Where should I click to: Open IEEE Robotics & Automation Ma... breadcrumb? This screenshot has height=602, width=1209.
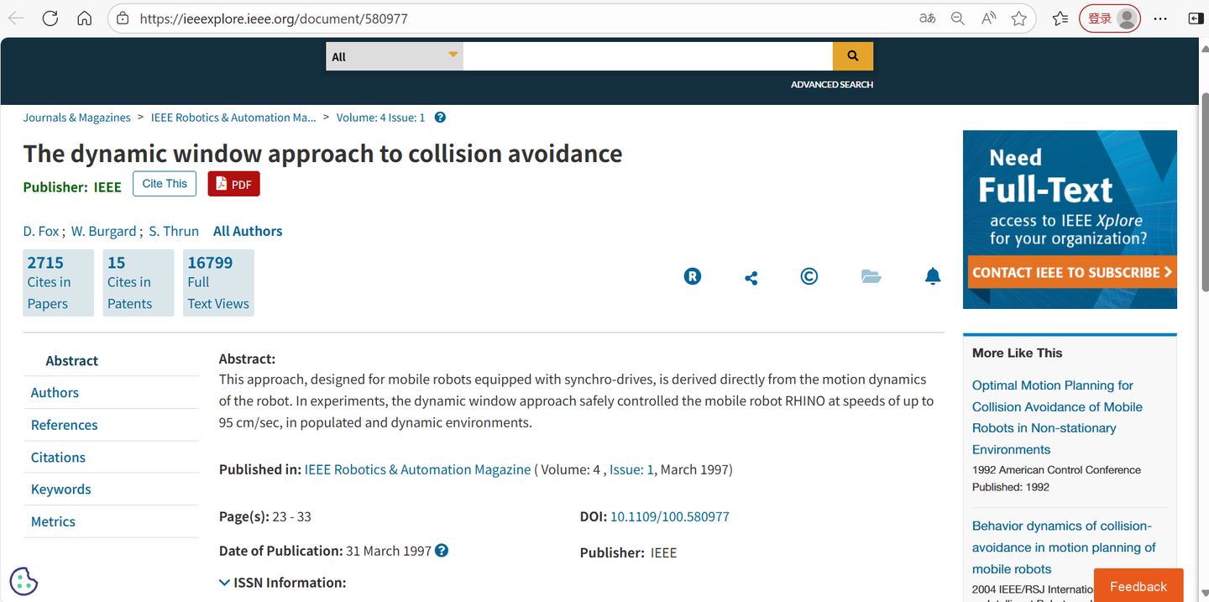click(x=233, y=118)
